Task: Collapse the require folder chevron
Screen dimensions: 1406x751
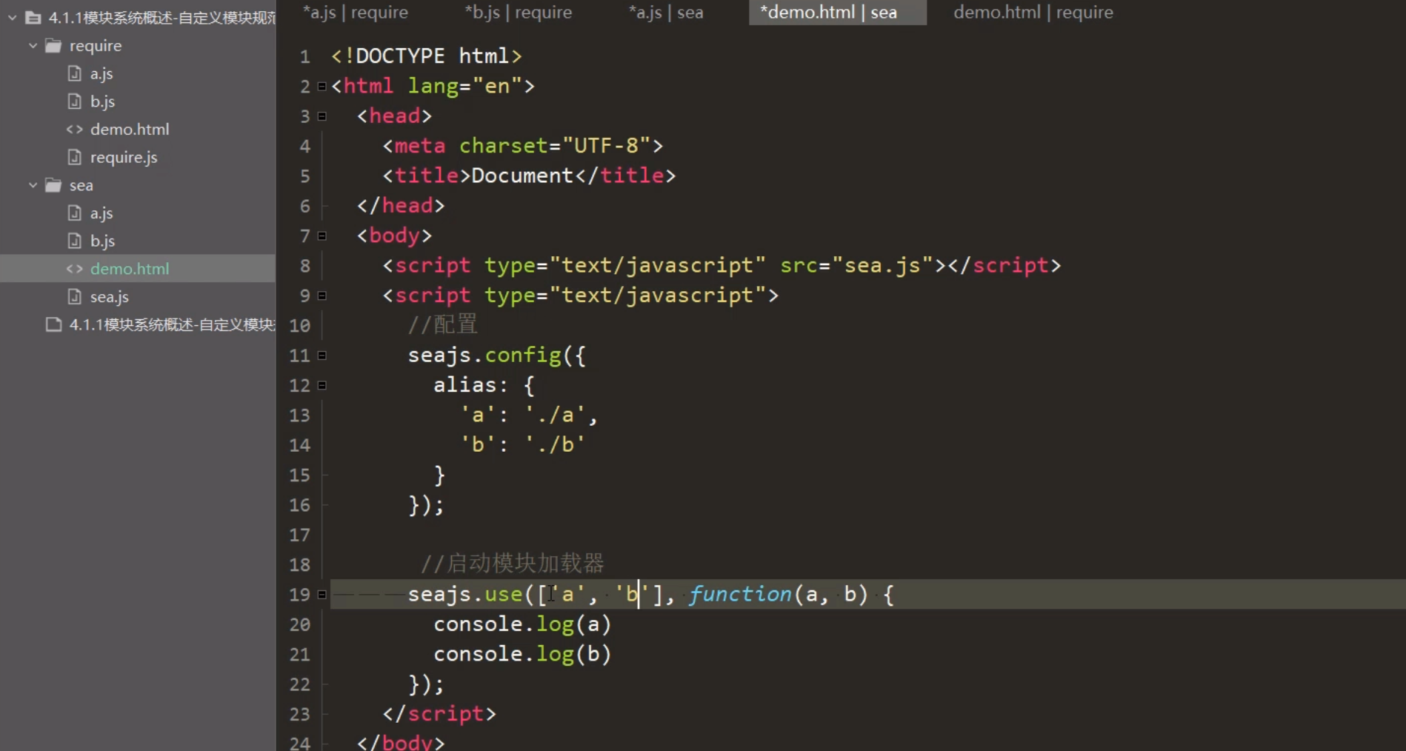Action: point(33,45)
